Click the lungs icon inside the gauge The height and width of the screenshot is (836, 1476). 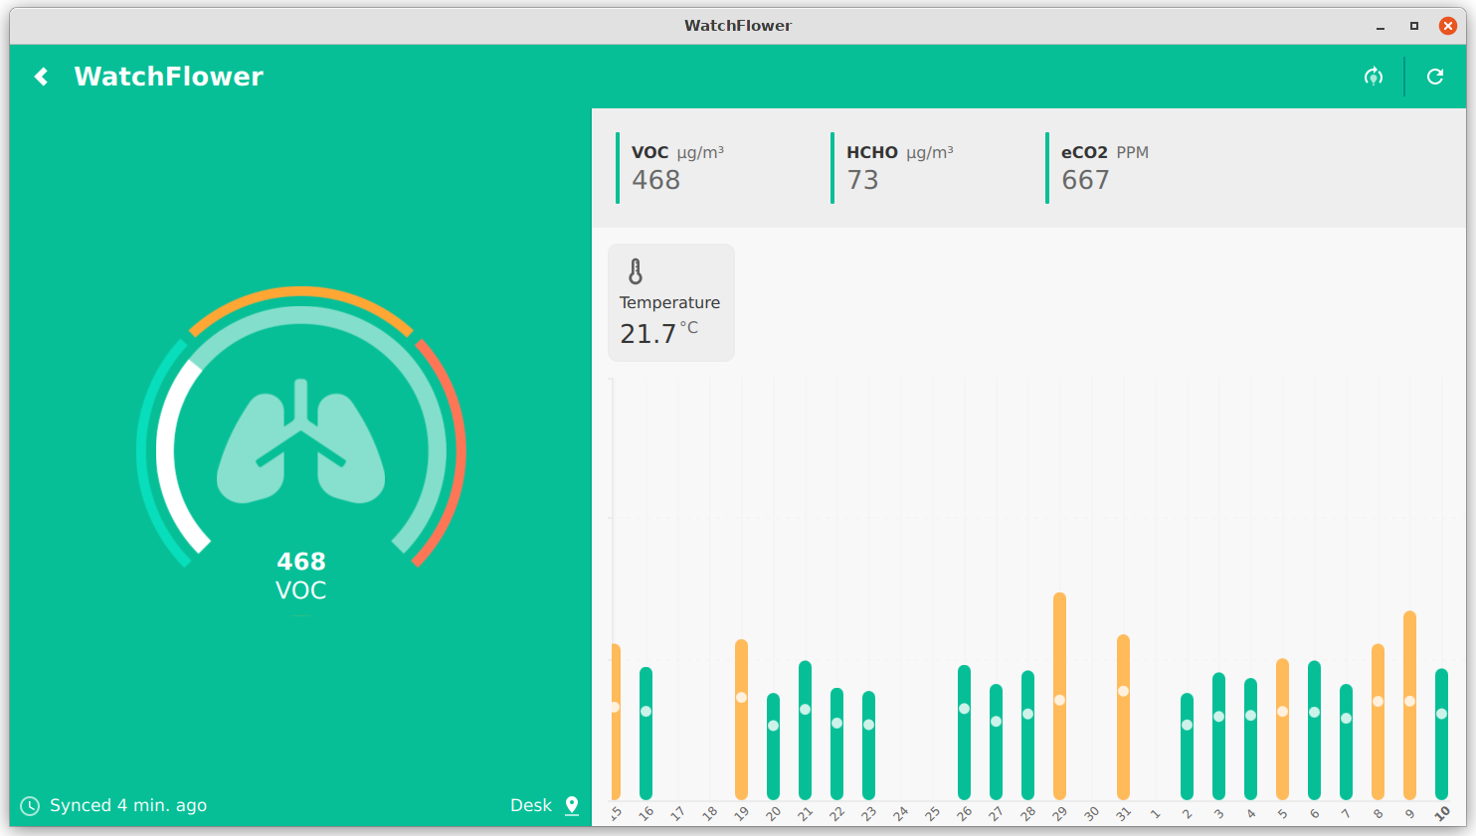(x=301, y=440)
